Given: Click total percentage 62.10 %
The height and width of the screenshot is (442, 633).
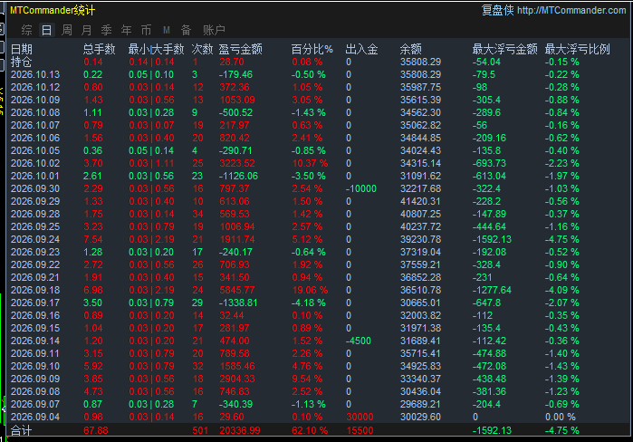Looking at the screenshot, I should 310,430.
